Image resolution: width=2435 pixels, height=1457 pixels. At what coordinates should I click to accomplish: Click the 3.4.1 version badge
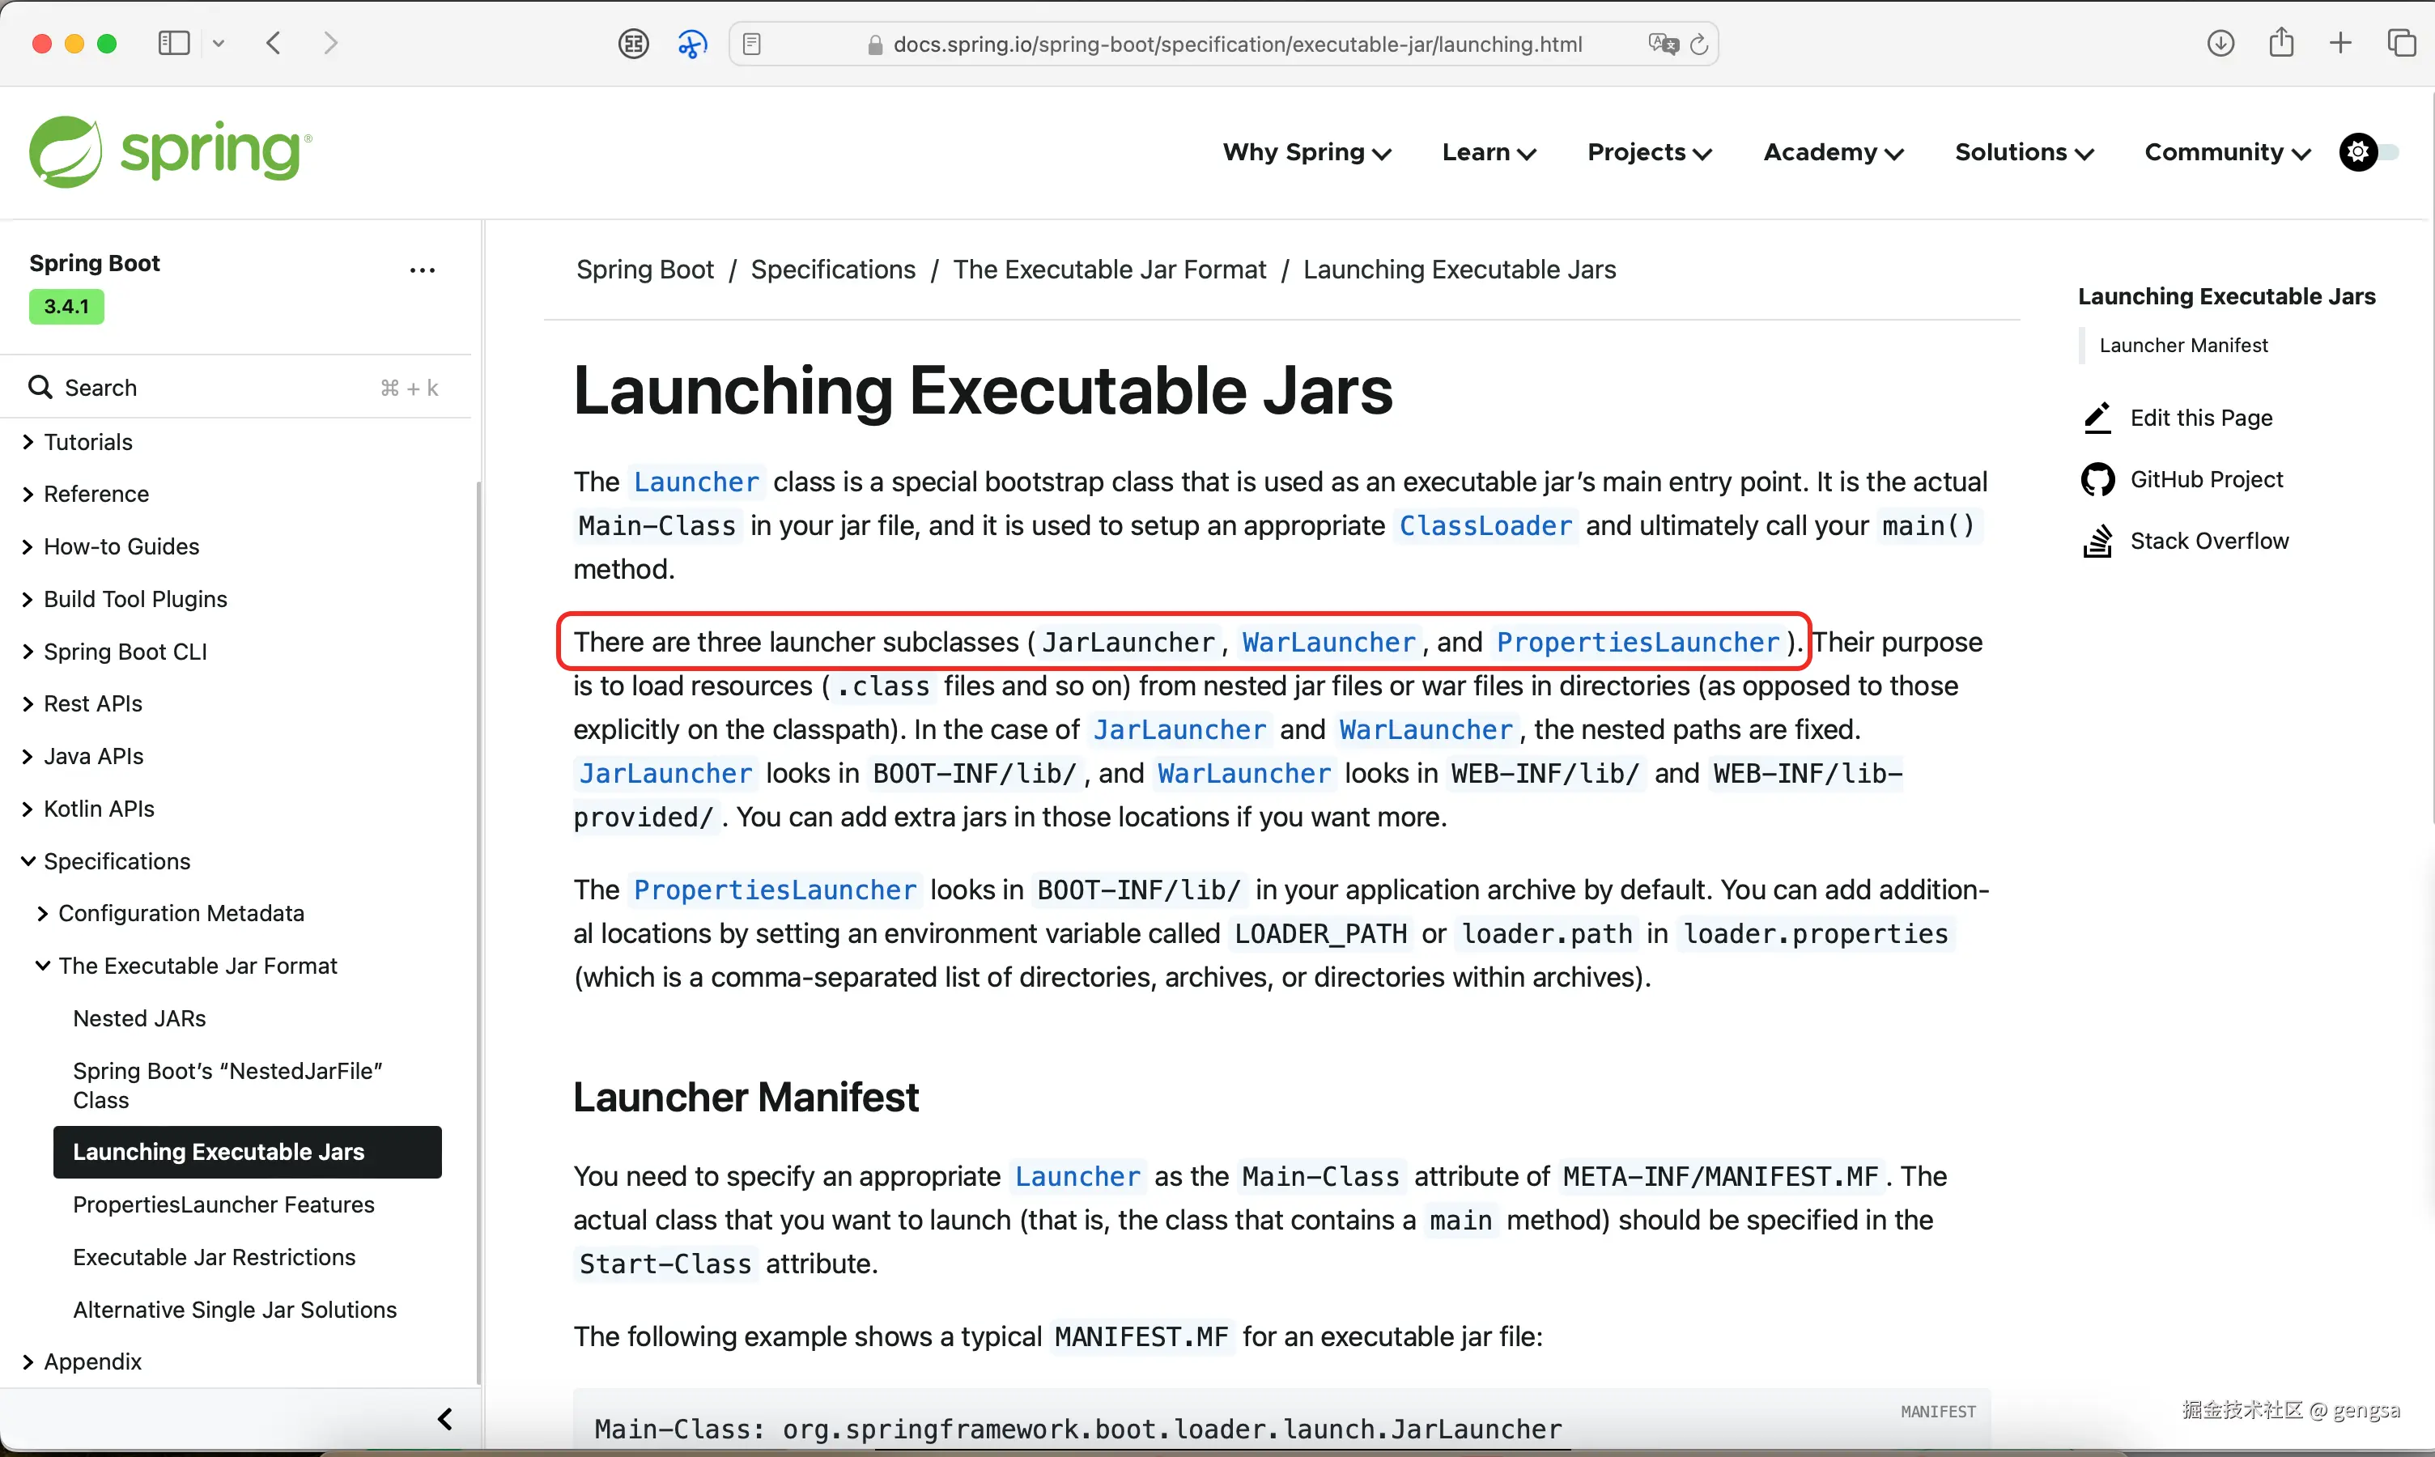point(66,306)
